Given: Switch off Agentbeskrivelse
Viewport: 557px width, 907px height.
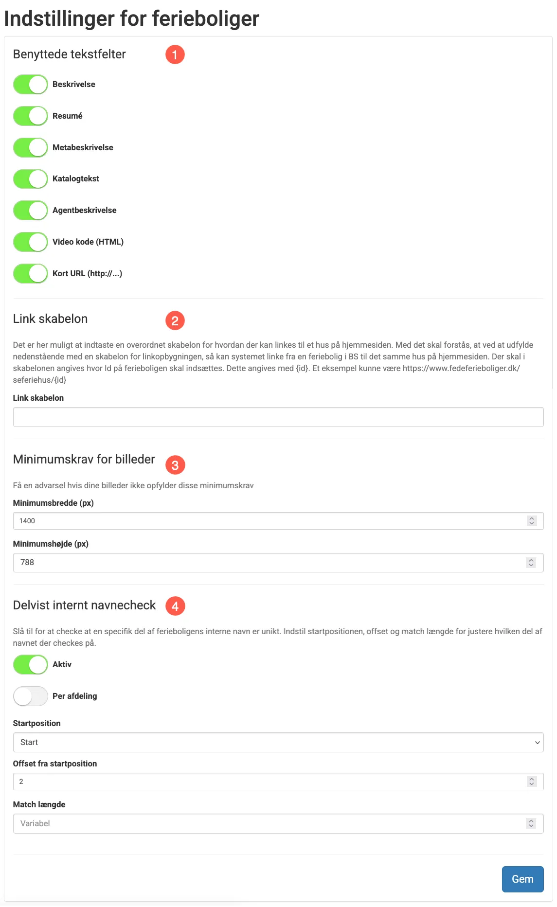Looking at the screenshot, I should [30, 210].
